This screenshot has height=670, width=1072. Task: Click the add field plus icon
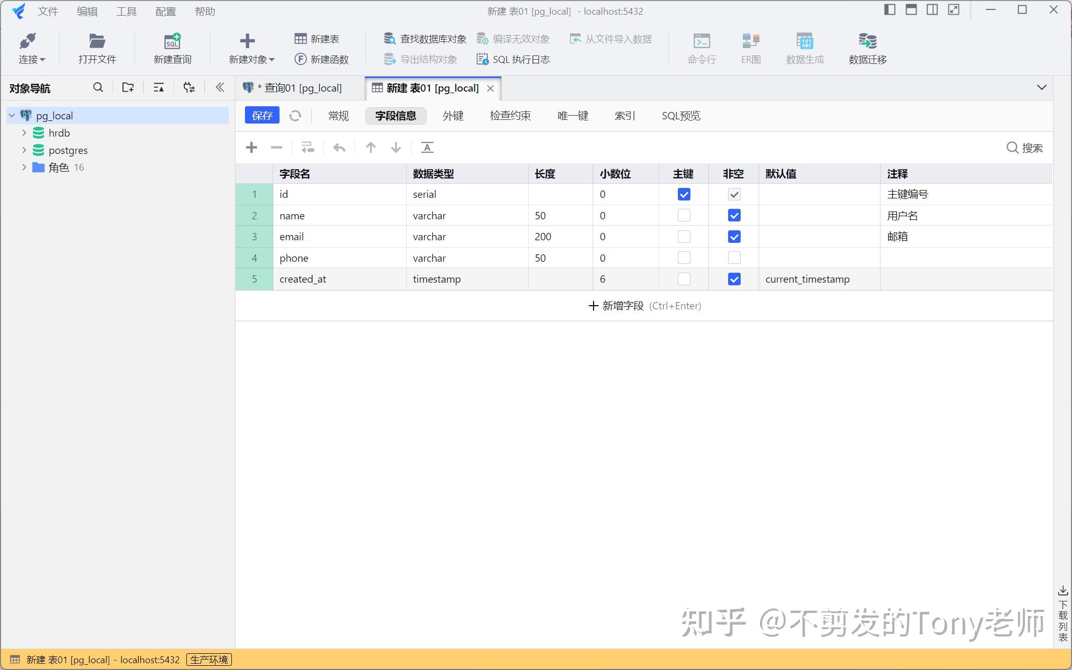pyautogui.click(x=251, y=148)
